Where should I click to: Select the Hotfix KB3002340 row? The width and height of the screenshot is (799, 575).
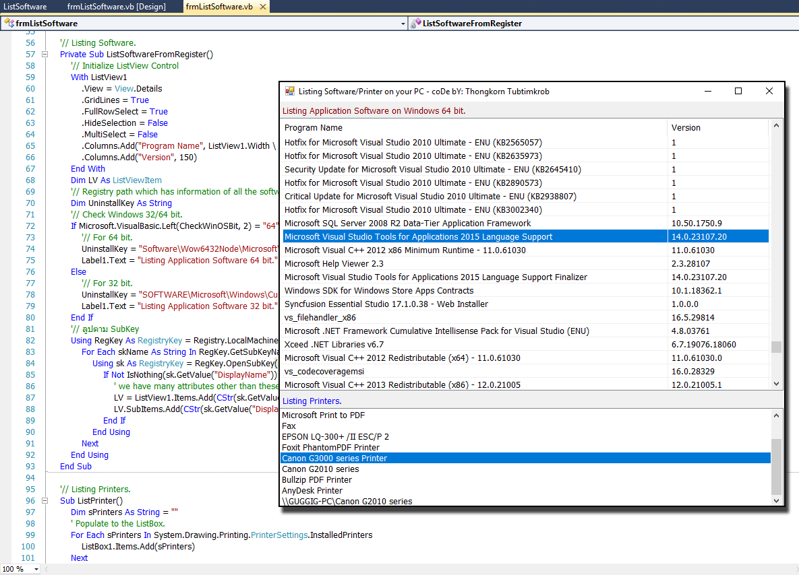pos(525,209)
